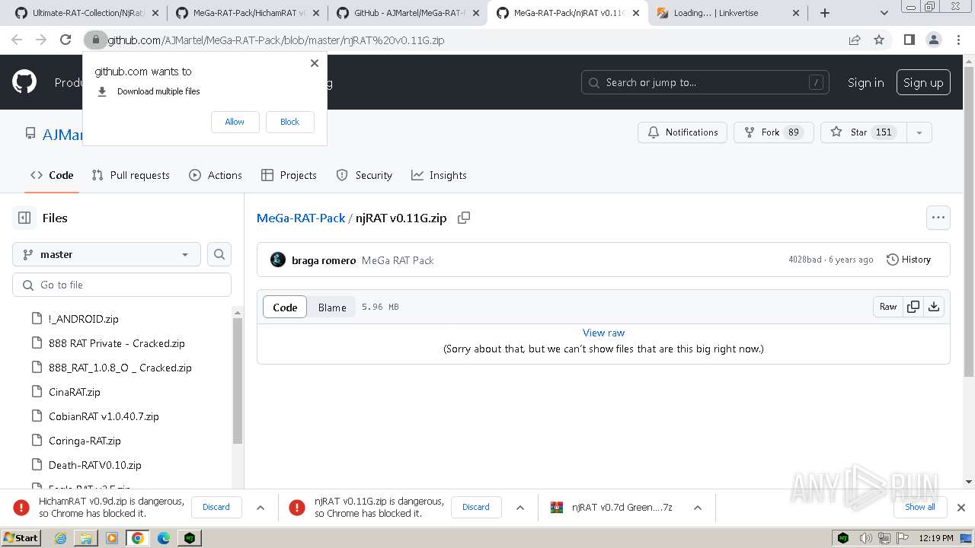975x548 pixels.
Task: Reload the page with refresh icon
Action: (66, 40)
